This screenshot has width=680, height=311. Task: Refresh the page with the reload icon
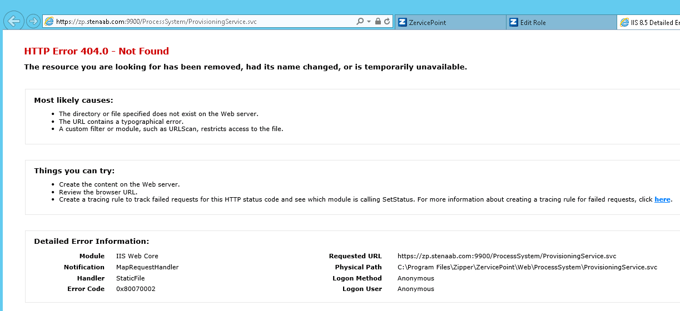pos(386,22)
